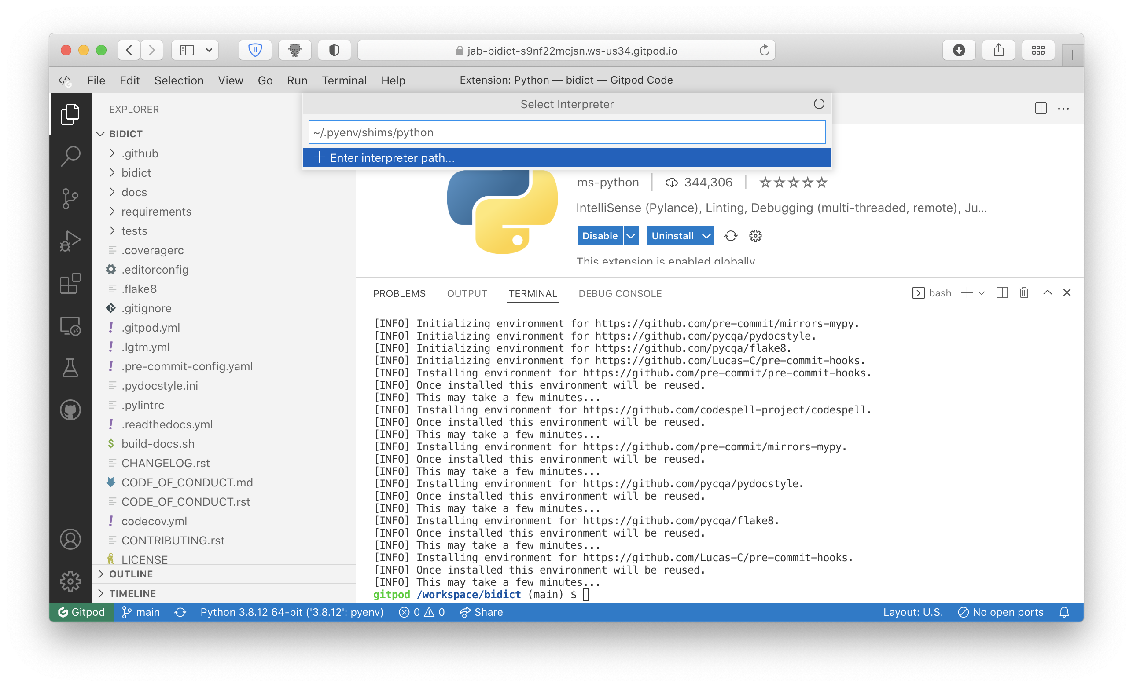
Task: Open the Accounts icon in activity bar
Action: tap(70, 539)
